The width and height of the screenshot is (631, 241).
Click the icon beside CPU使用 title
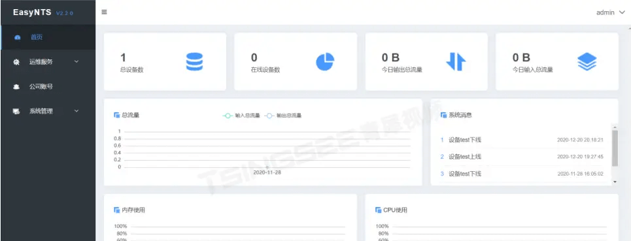(379, 210)
